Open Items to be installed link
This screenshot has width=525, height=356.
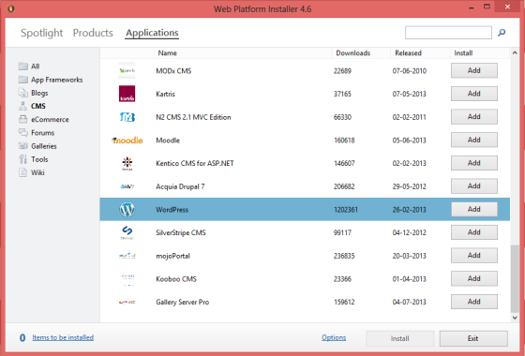click(x=63, y=337)
